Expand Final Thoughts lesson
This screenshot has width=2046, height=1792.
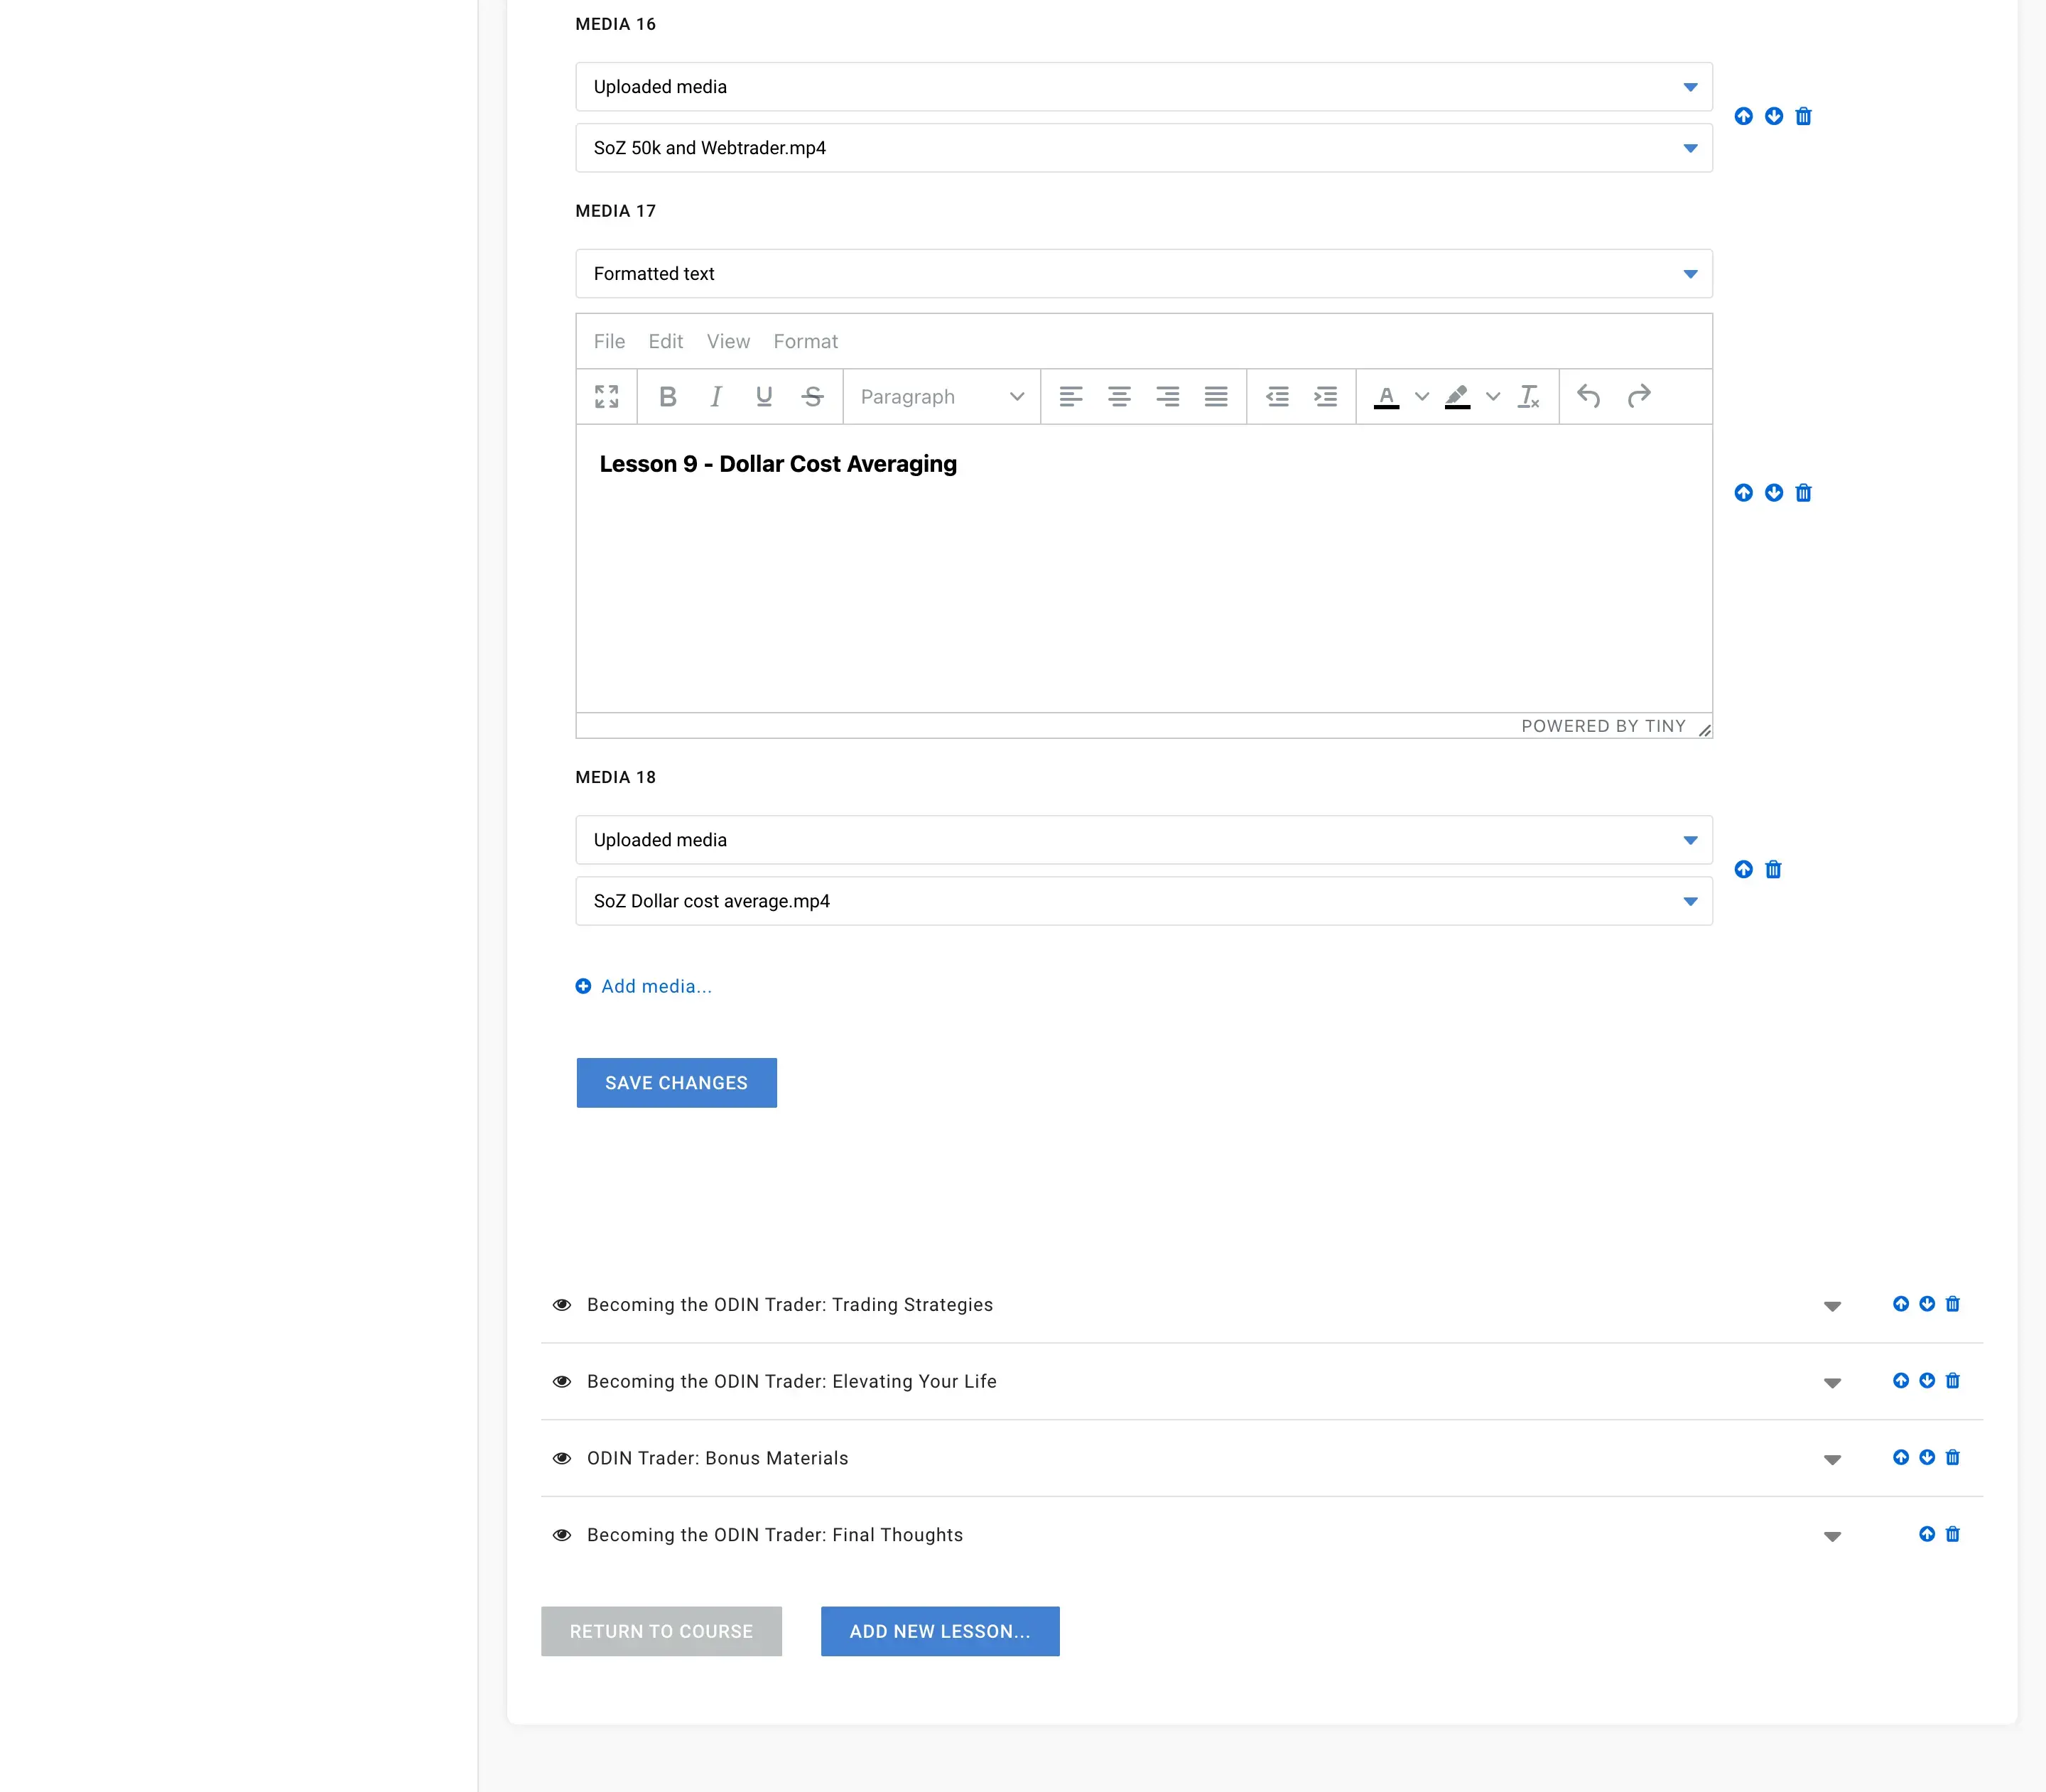tap(1832, 1537)
